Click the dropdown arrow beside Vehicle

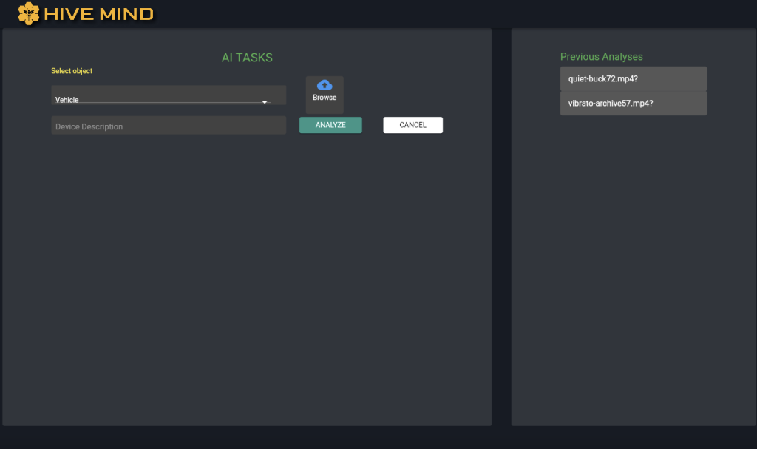click(x=265, y=101)
